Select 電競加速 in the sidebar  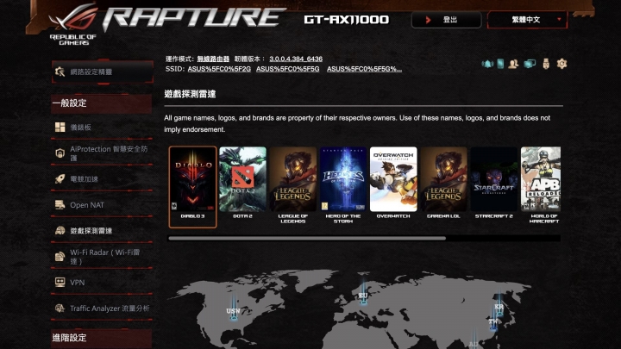click(x=102, y=179)
